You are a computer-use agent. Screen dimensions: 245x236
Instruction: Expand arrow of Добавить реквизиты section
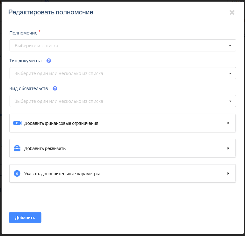pos(228,148)
